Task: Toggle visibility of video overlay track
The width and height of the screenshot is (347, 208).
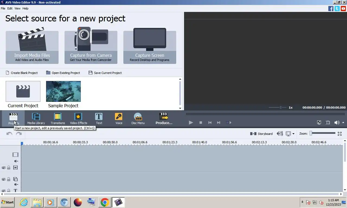Action: [4, 179]
